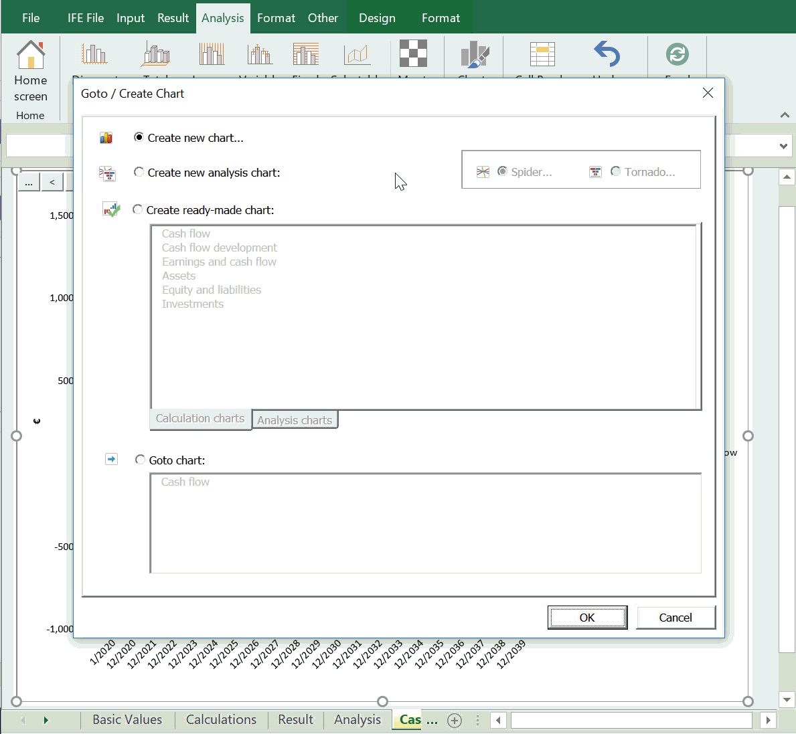Choose the Spider radio option
796x734 pixels.
[x=502, y=171]
